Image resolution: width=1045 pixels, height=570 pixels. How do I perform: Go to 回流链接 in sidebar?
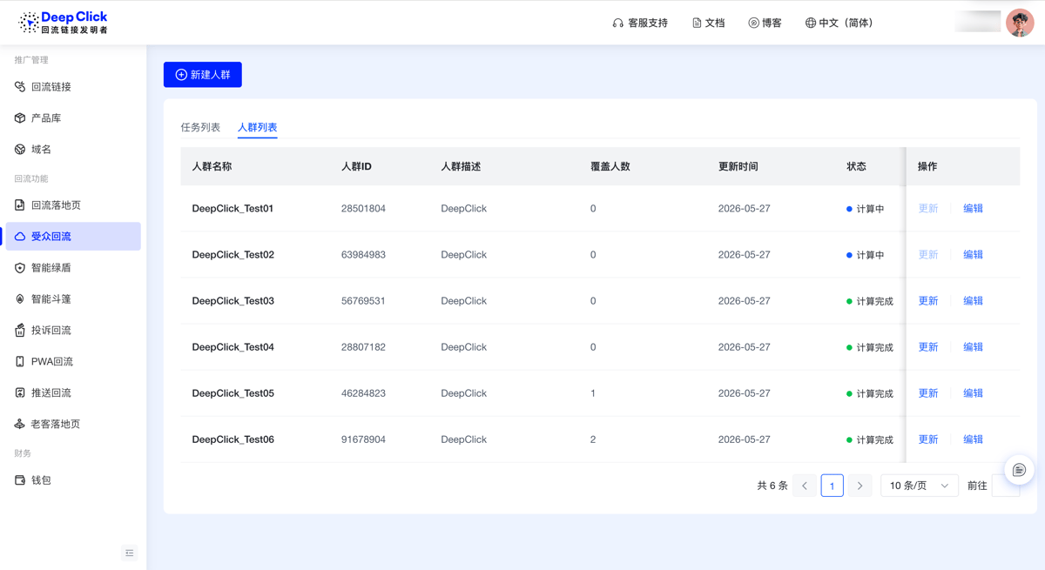tap(73, 87)
